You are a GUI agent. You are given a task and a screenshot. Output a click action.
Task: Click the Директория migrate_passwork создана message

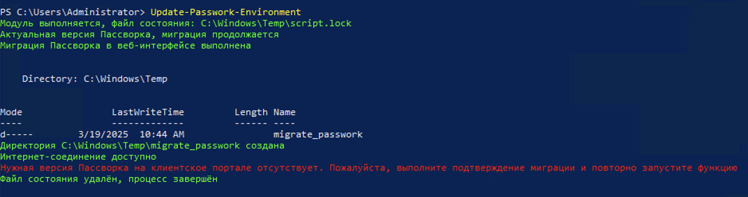142,146
